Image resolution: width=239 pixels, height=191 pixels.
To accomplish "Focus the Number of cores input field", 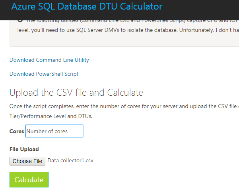I will coord(54,131).
